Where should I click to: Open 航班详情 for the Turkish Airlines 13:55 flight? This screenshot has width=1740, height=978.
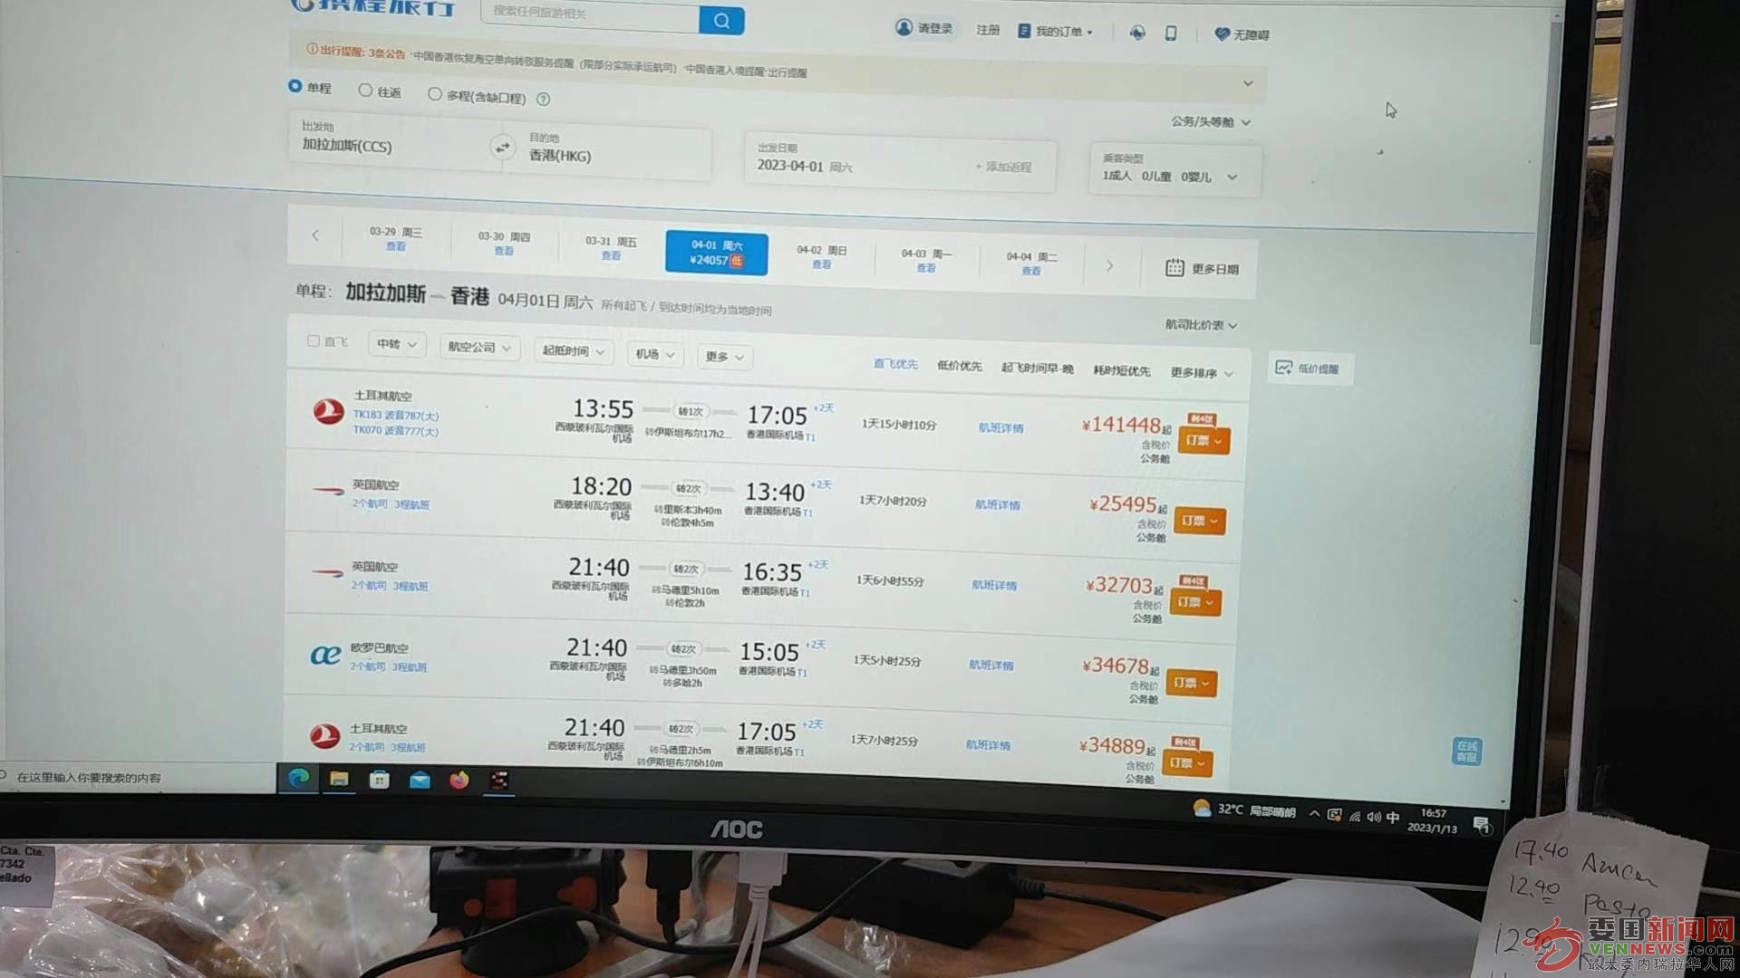[x=1000, y=427]
